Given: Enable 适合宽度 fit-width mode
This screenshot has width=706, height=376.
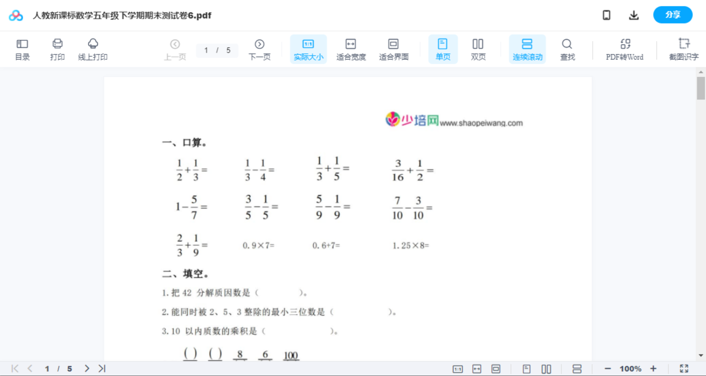Looking at the screenshot, I should click(351, 49).
